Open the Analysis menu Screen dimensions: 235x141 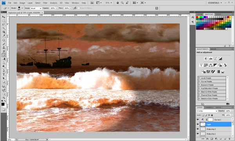click(54, 3)
